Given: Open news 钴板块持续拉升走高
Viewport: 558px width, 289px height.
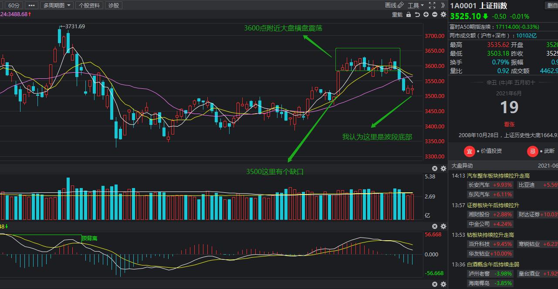Looking at the screenshot, I should pyautogui.click(x=490, y=235).
